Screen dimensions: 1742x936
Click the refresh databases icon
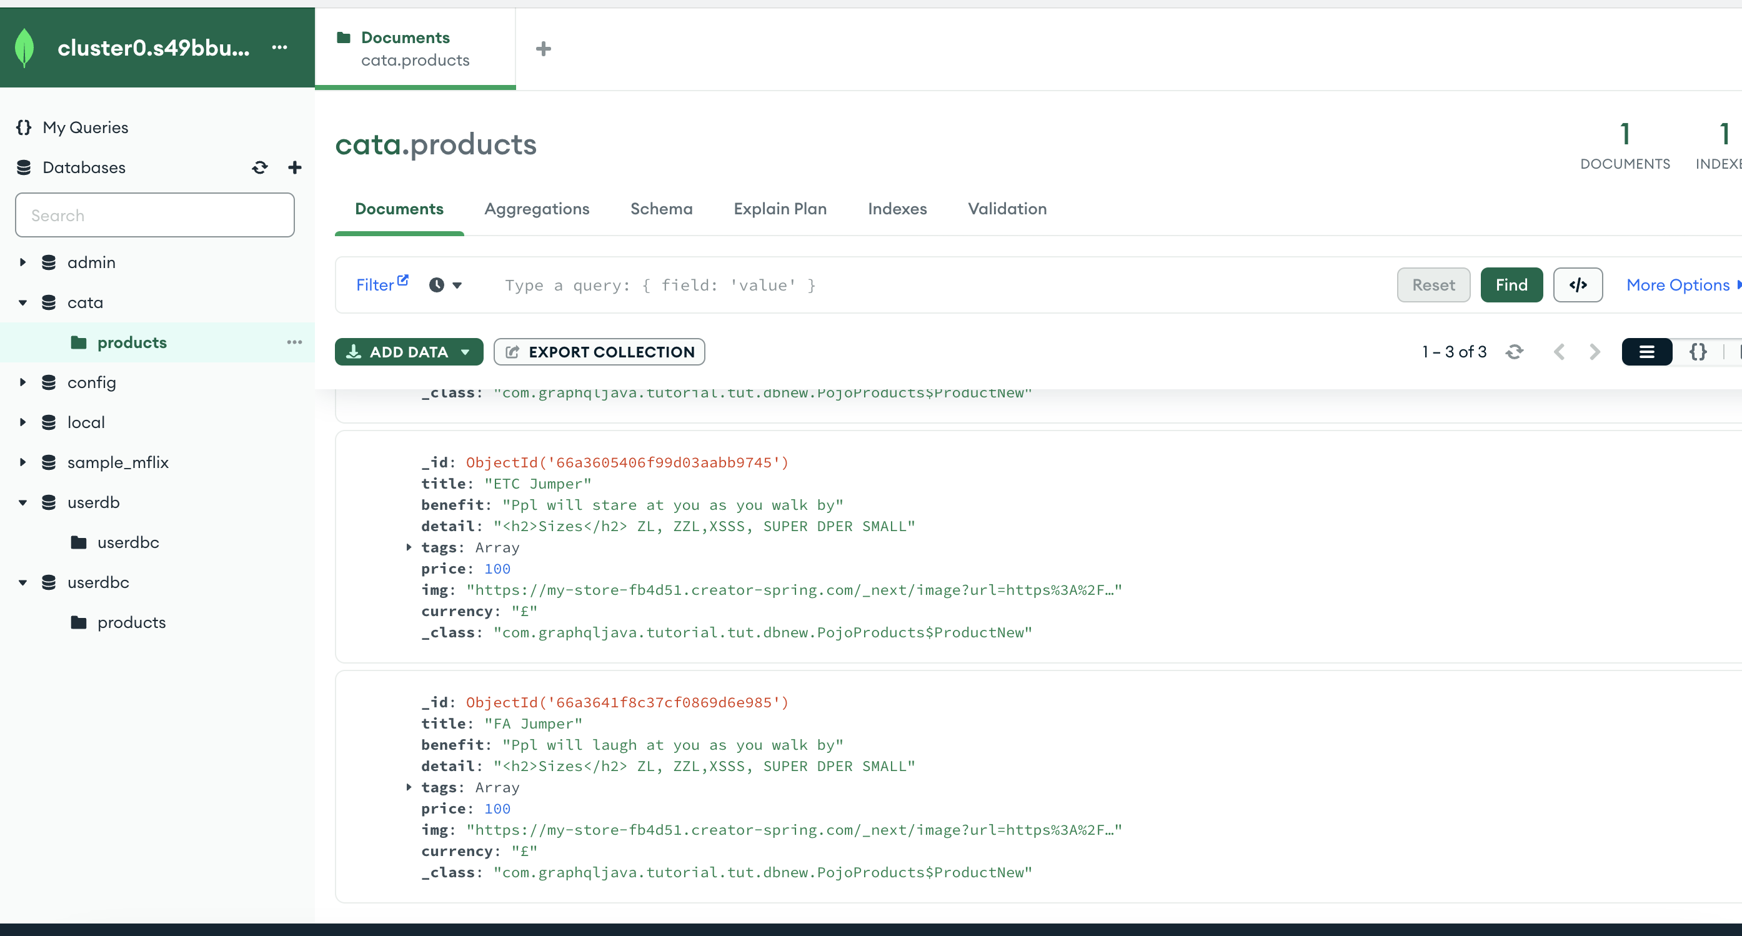[260, 167]
